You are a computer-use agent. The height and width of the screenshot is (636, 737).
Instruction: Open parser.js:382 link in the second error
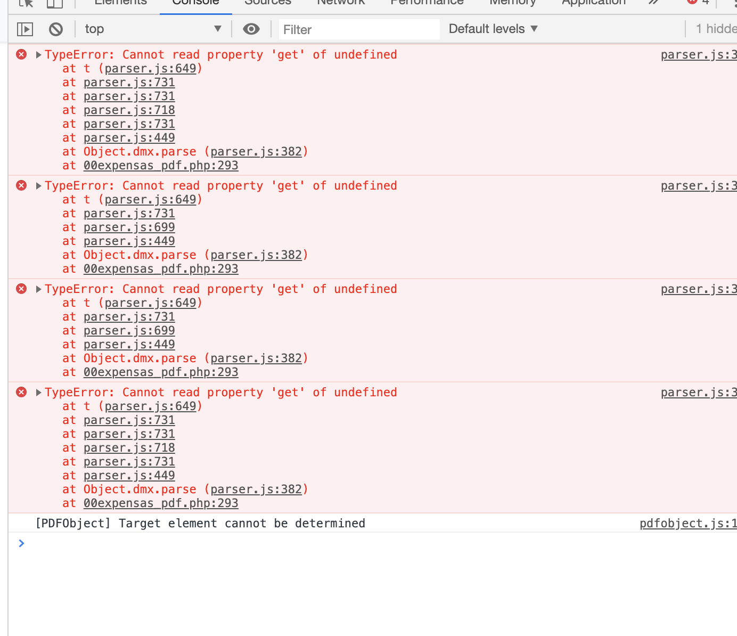pos(256,255)
